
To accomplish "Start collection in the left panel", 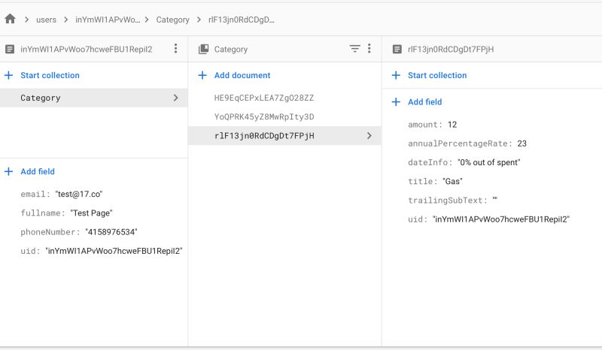I will 50,75.
